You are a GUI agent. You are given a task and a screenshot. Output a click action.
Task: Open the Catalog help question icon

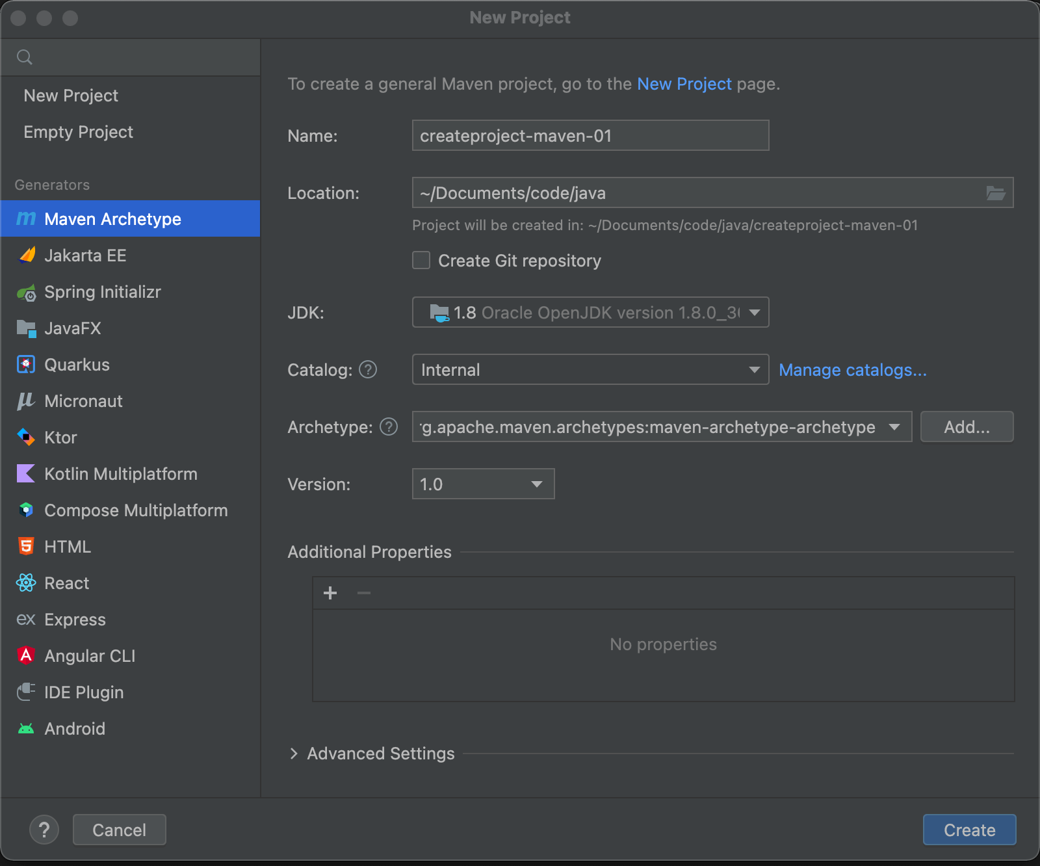368,370
